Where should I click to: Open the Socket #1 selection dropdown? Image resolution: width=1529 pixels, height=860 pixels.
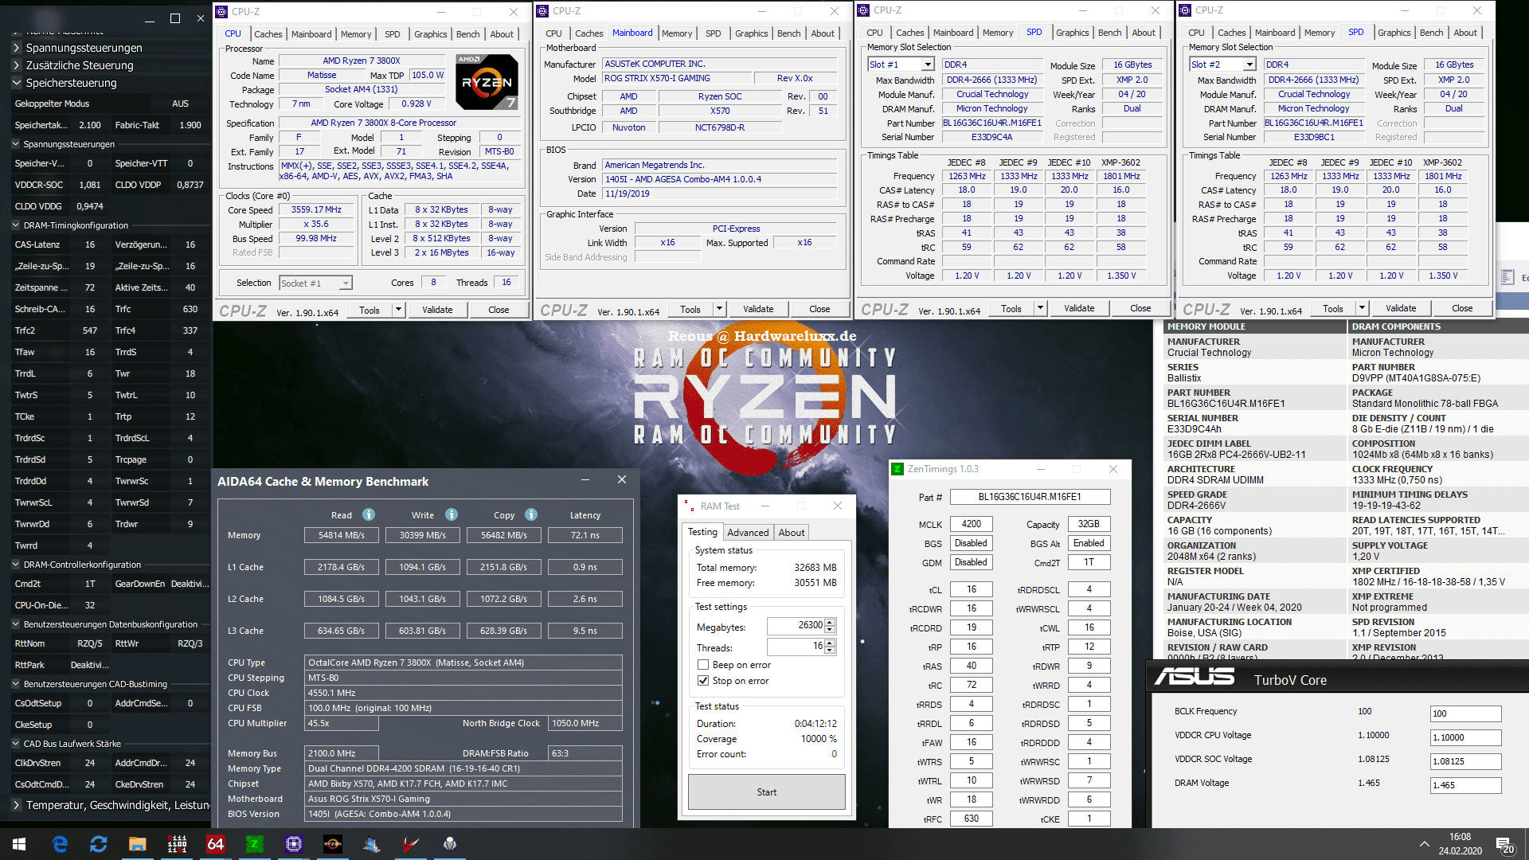(345, 283)
